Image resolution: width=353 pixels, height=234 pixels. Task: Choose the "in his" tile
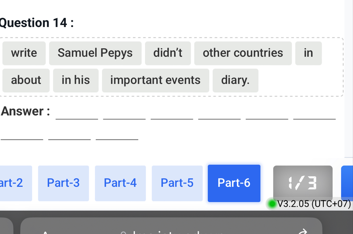76,80
